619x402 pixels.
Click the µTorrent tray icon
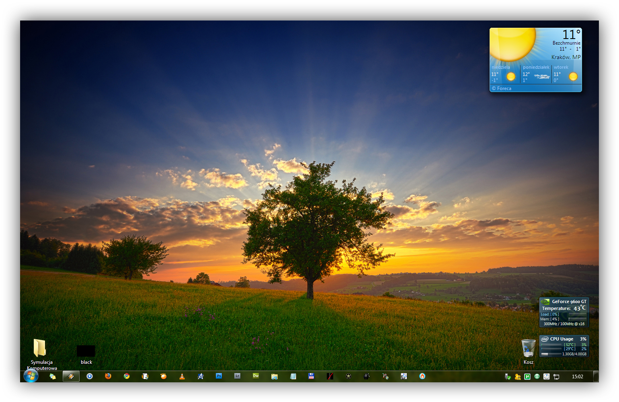[x=527, y=377]
